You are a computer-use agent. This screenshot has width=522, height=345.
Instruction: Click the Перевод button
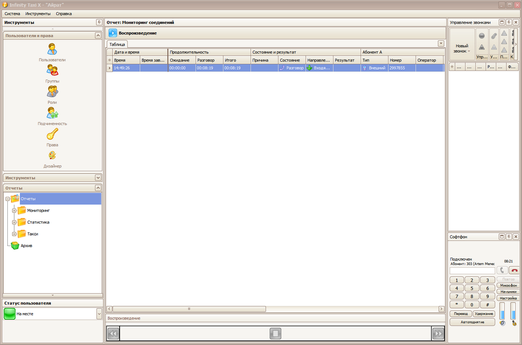(x=461, y=314)
